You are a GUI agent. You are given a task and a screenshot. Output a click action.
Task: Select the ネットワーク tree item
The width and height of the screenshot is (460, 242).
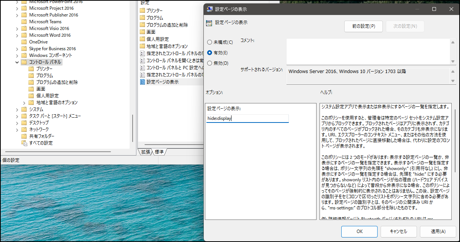pyautogui.click(x=39, y=129)
